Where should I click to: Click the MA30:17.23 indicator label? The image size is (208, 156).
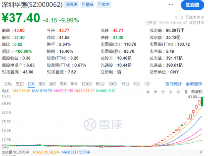[84, 91]
